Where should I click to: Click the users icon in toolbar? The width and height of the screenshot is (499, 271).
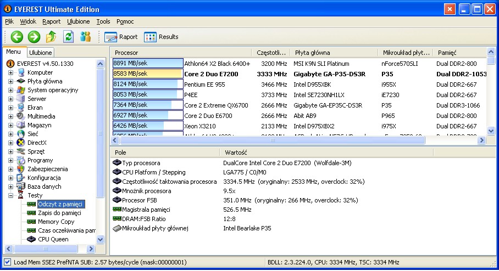point(85,37)
